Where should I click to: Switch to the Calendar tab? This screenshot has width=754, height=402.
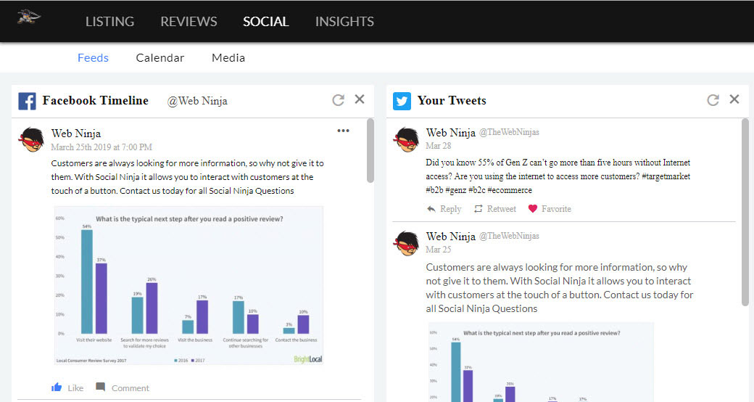click(160, 58)
